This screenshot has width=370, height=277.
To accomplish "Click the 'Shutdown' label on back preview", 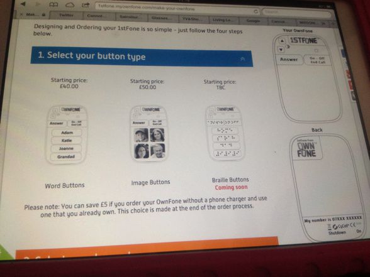I will coord(337,232).
